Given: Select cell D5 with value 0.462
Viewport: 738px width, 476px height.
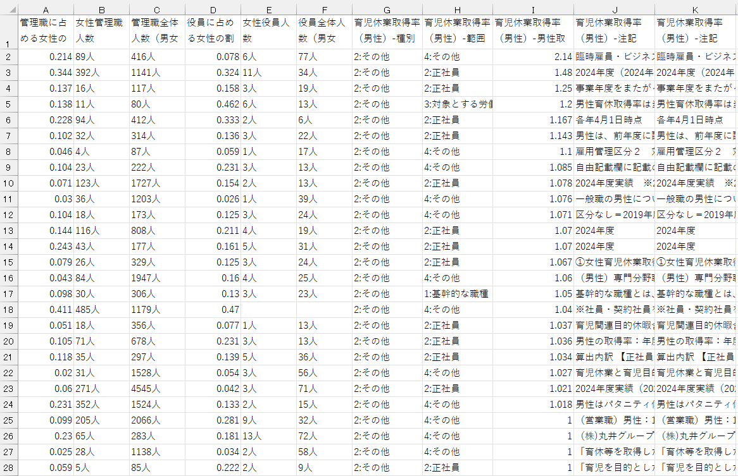Looking at the screenshot, I should 213,104.
